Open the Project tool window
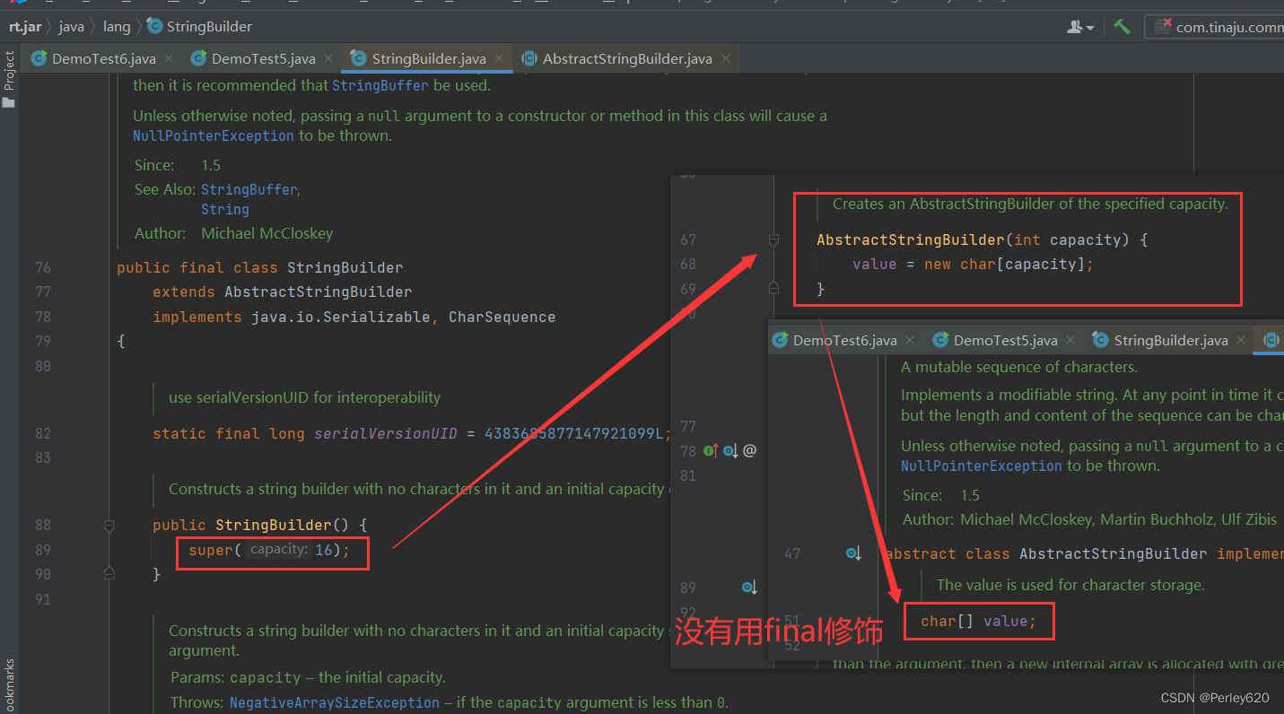1284x714 pixels. [x=9, y=79]
